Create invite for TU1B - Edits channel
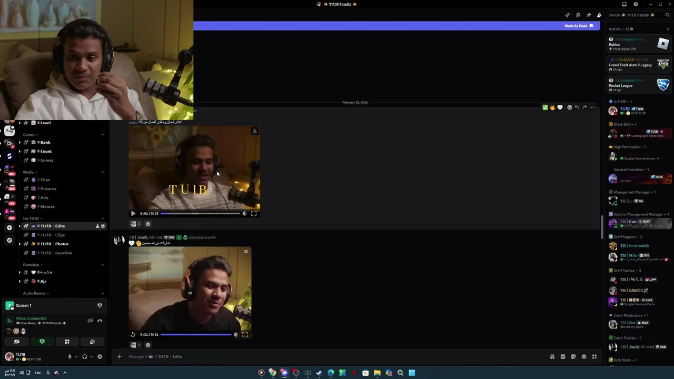This screenshot has height=379, width=674. [97, 226]
